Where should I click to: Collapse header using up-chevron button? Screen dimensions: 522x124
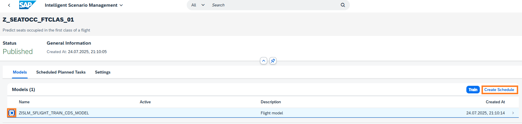click(x=263, y=61)
